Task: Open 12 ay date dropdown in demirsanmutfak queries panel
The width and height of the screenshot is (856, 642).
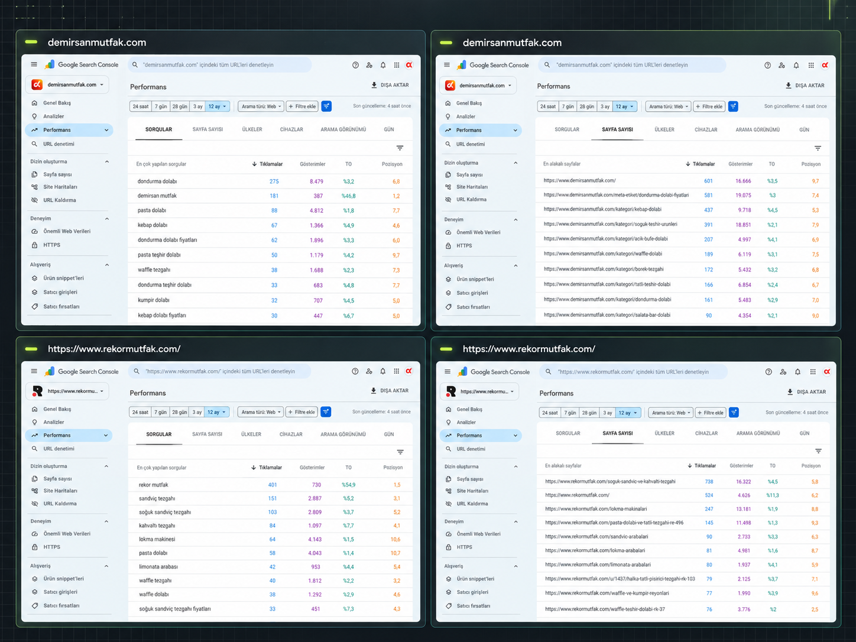Action: (217, 106)
